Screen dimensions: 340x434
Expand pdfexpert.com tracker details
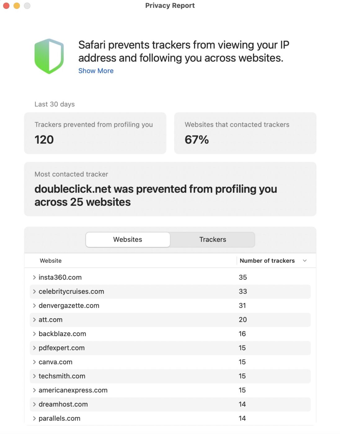pyautogui.click(x=34, y=348)
